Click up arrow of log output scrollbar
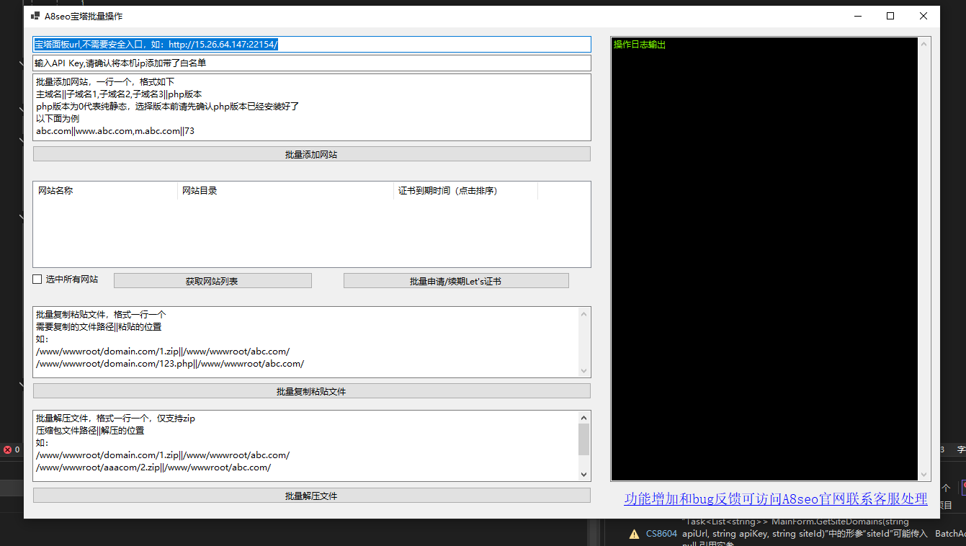Image resolution: width=966 pixels, height=546 pixels. click(924, 44)
